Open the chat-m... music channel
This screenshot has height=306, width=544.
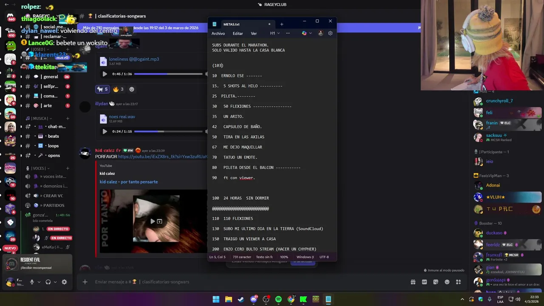point(47,127)
